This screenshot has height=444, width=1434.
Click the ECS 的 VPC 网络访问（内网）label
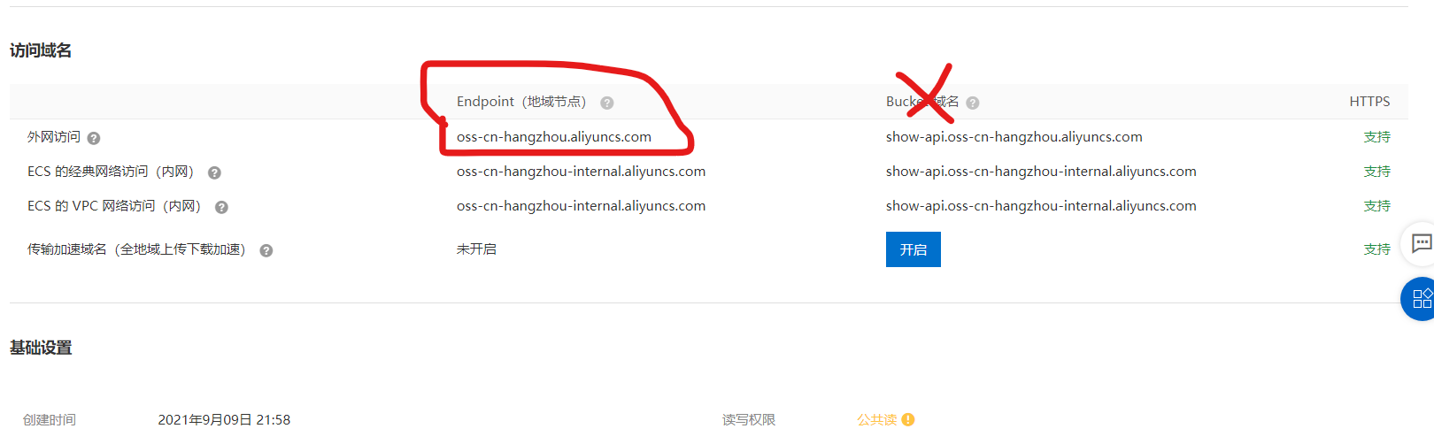[x=115, y=206]
